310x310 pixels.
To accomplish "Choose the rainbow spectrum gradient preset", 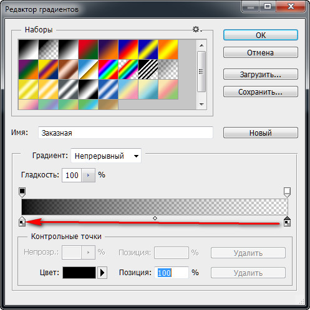I will pos(109,70).
